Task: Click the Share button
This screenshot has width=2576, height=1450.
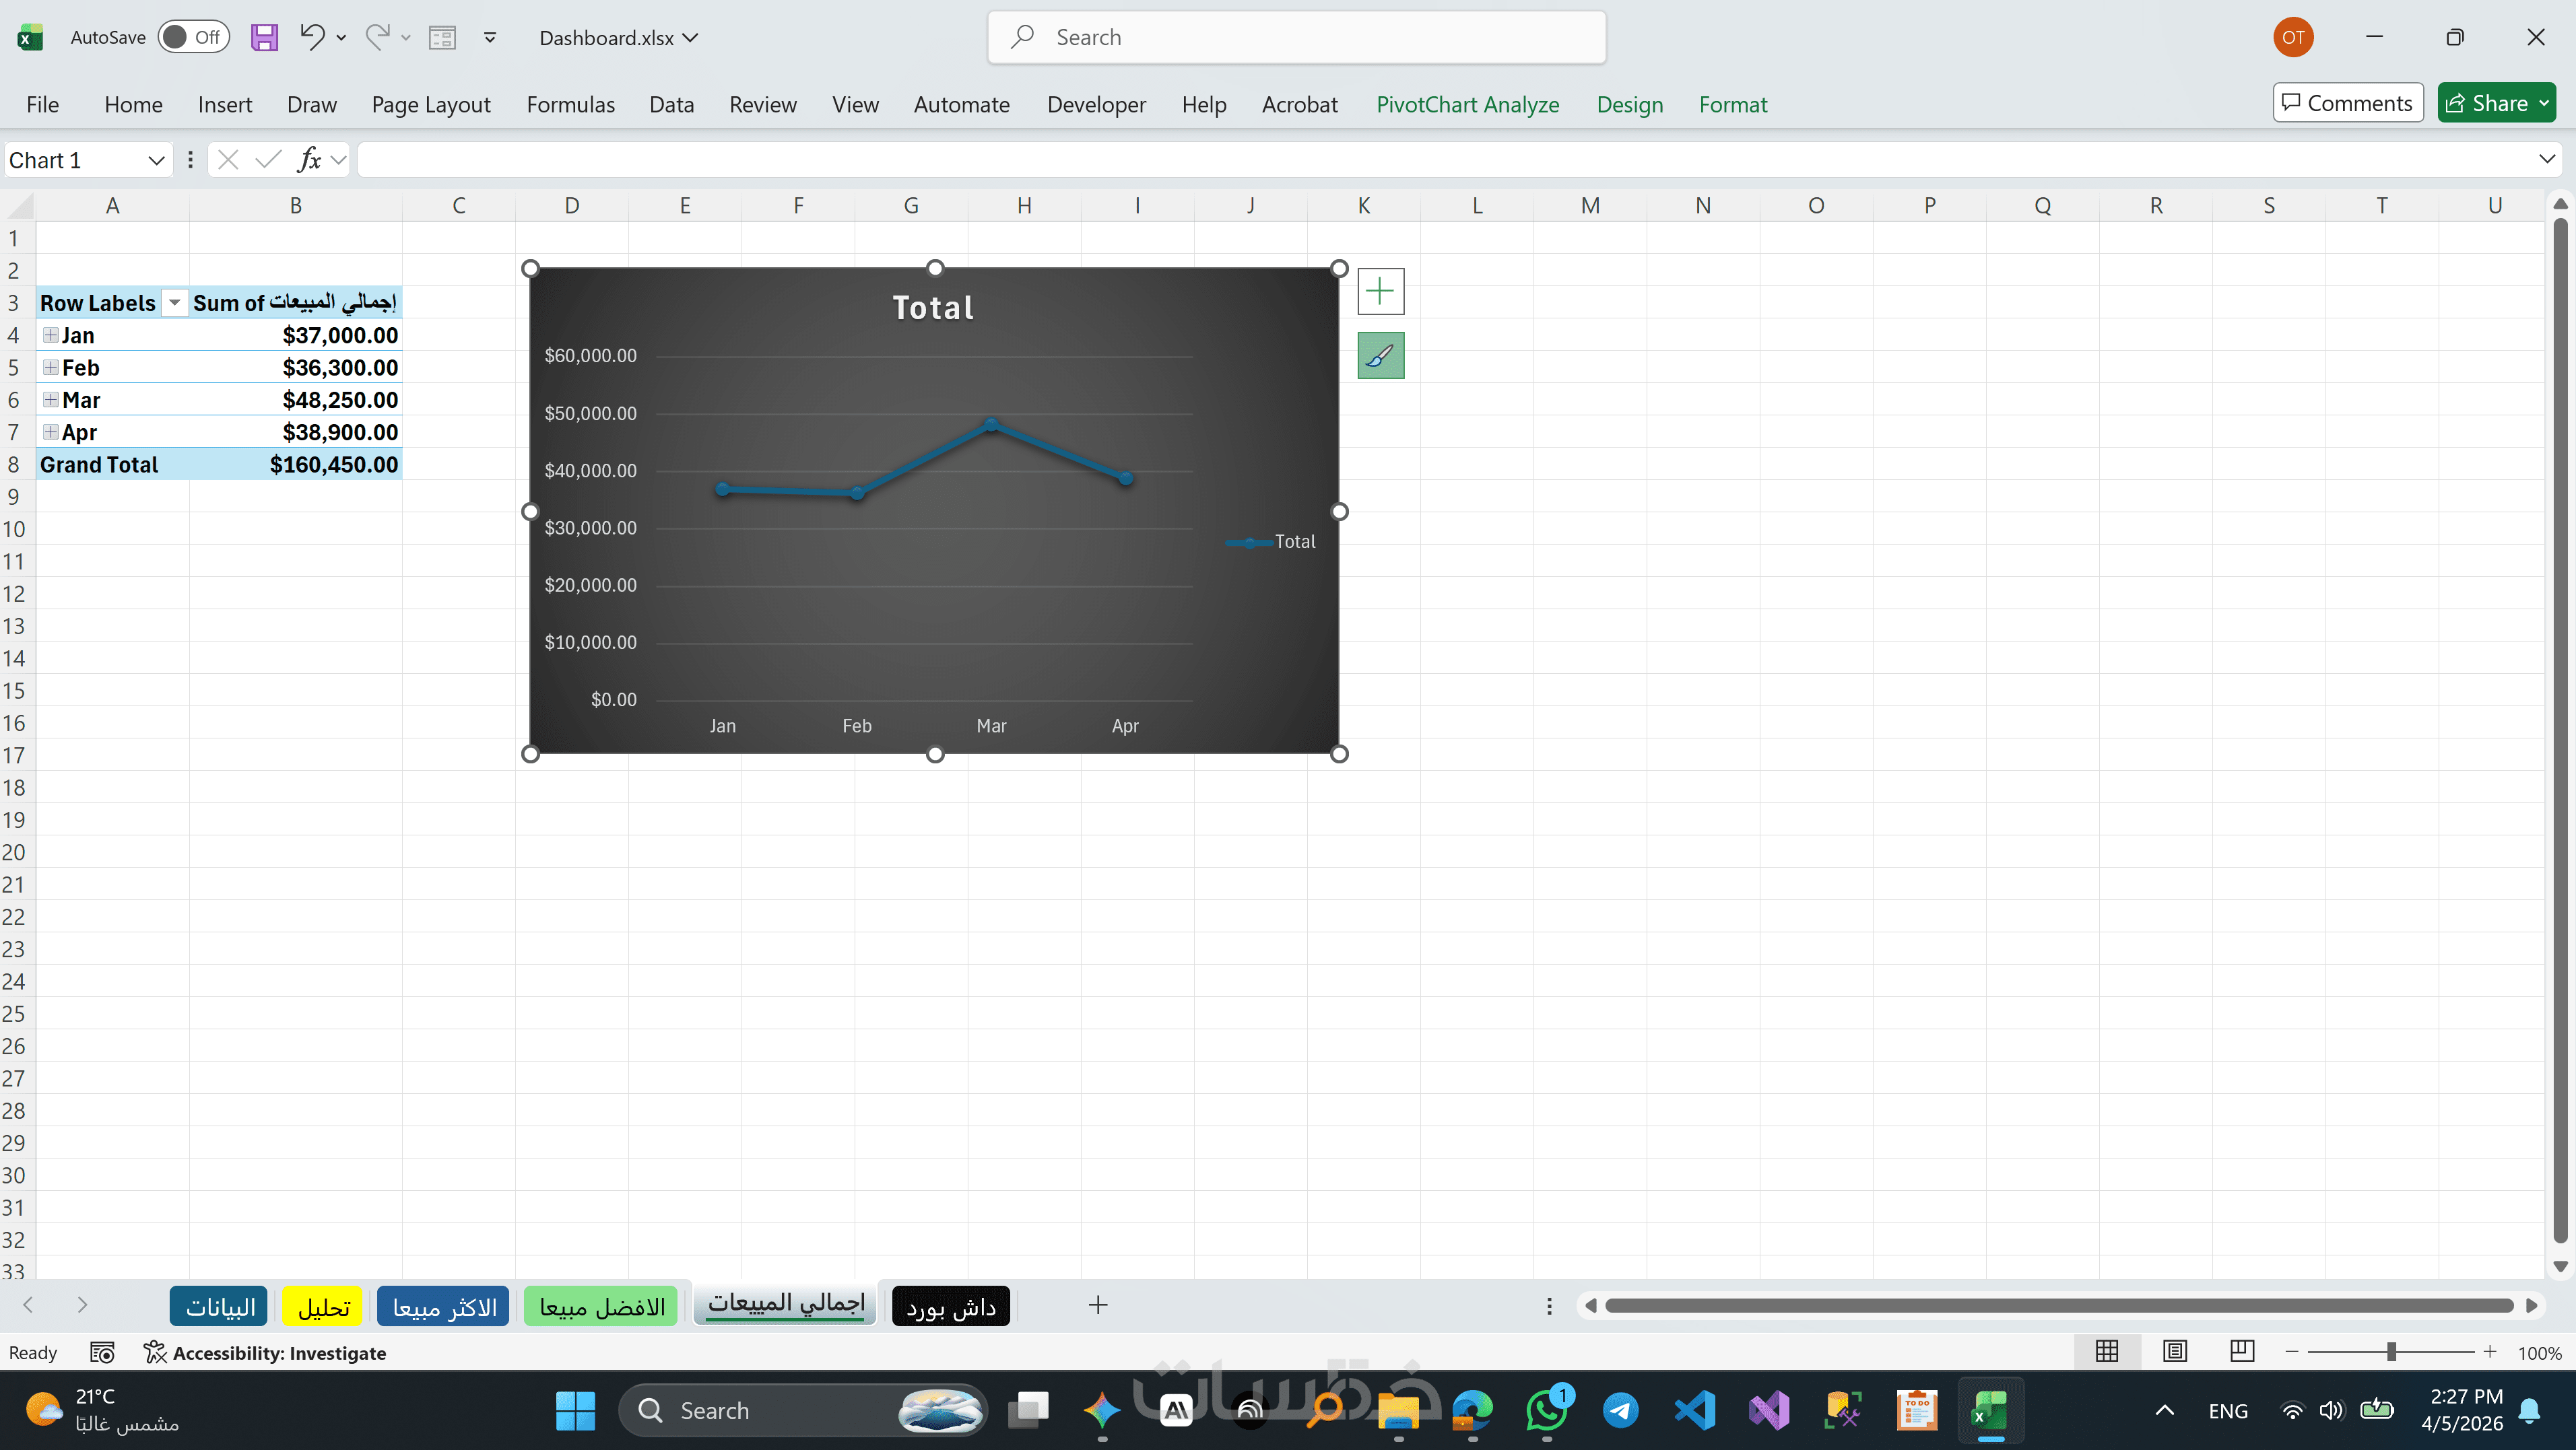Action: point(2487,103)
